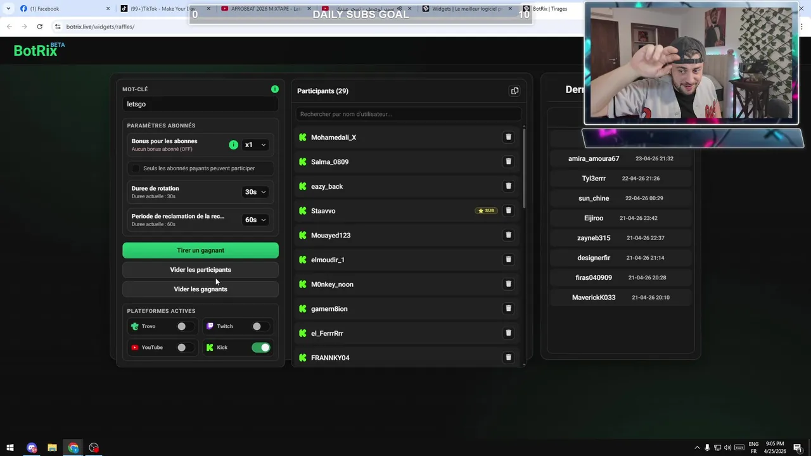811x456 pixels.
Task: Select the BotRix Tirages tab
Action: click(550, 9)
